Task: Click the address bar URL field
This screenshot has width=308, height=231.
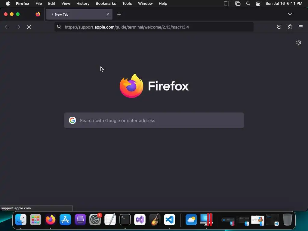Action: coord(154,27)
